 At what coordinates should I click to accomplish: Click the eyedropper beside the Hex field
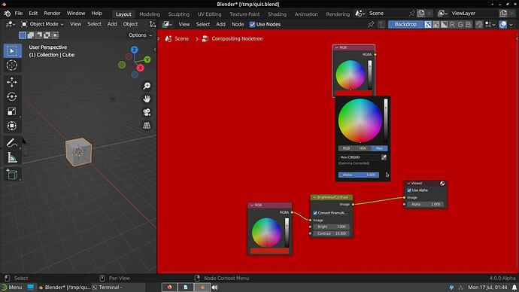tap(384, 157)
